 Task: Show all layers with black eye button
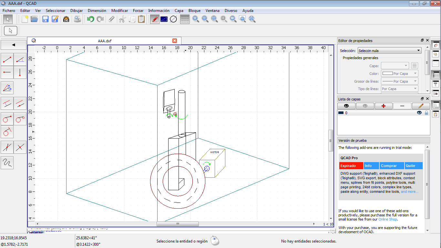point(346,106)
